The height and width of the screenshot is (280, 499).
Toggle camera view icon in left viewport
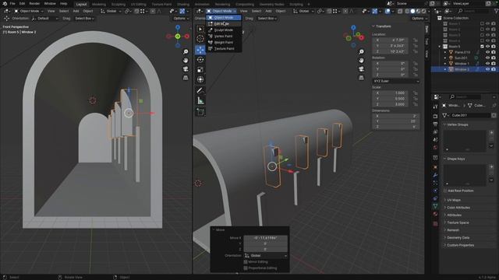186,69
